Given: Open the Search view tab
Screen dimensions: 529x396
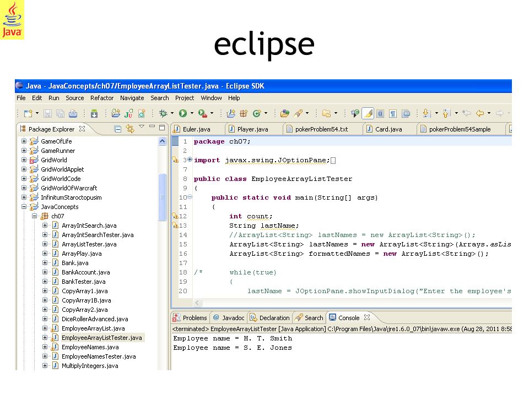Looking at the screenshot, I should [309, 317].
